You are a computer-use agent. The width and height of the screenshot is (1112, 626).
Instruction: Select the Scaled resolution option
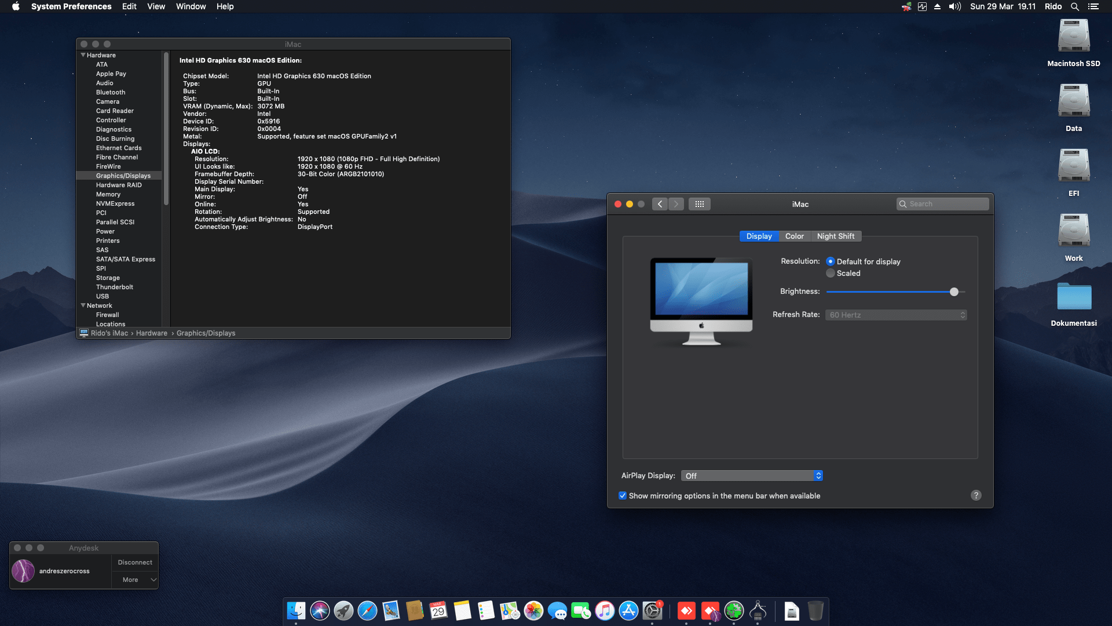click(x=831, y=273)
